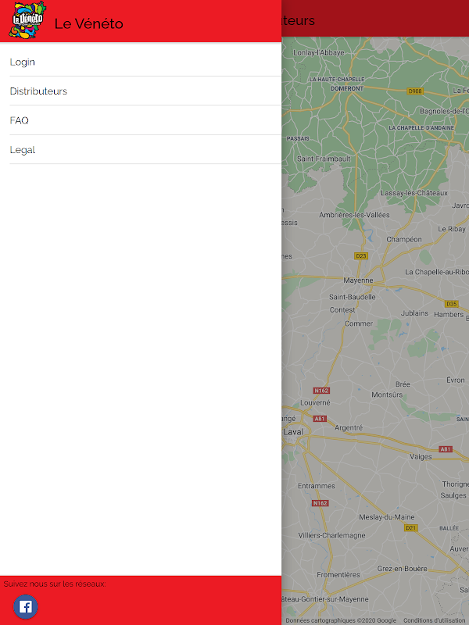
Task: Open the Facebook page icon
Action: coord(26,607)
